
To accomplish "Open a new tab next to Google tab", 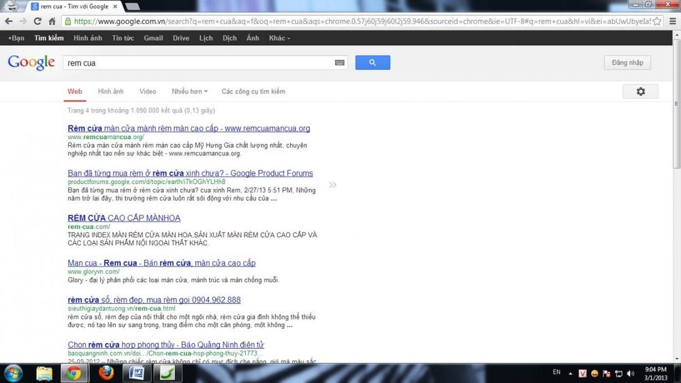I will pos(132,7).
